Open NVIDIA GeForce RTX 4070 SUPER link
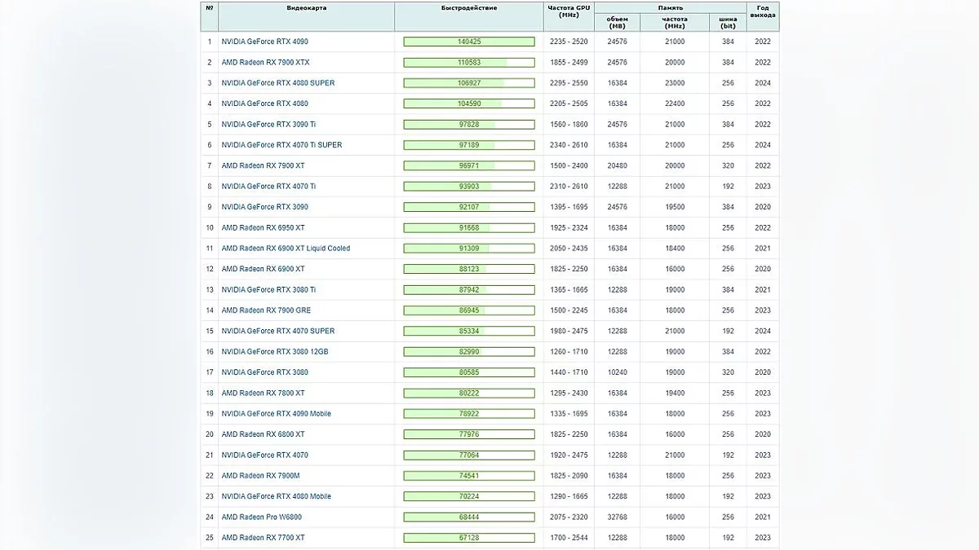 [277, 331]
